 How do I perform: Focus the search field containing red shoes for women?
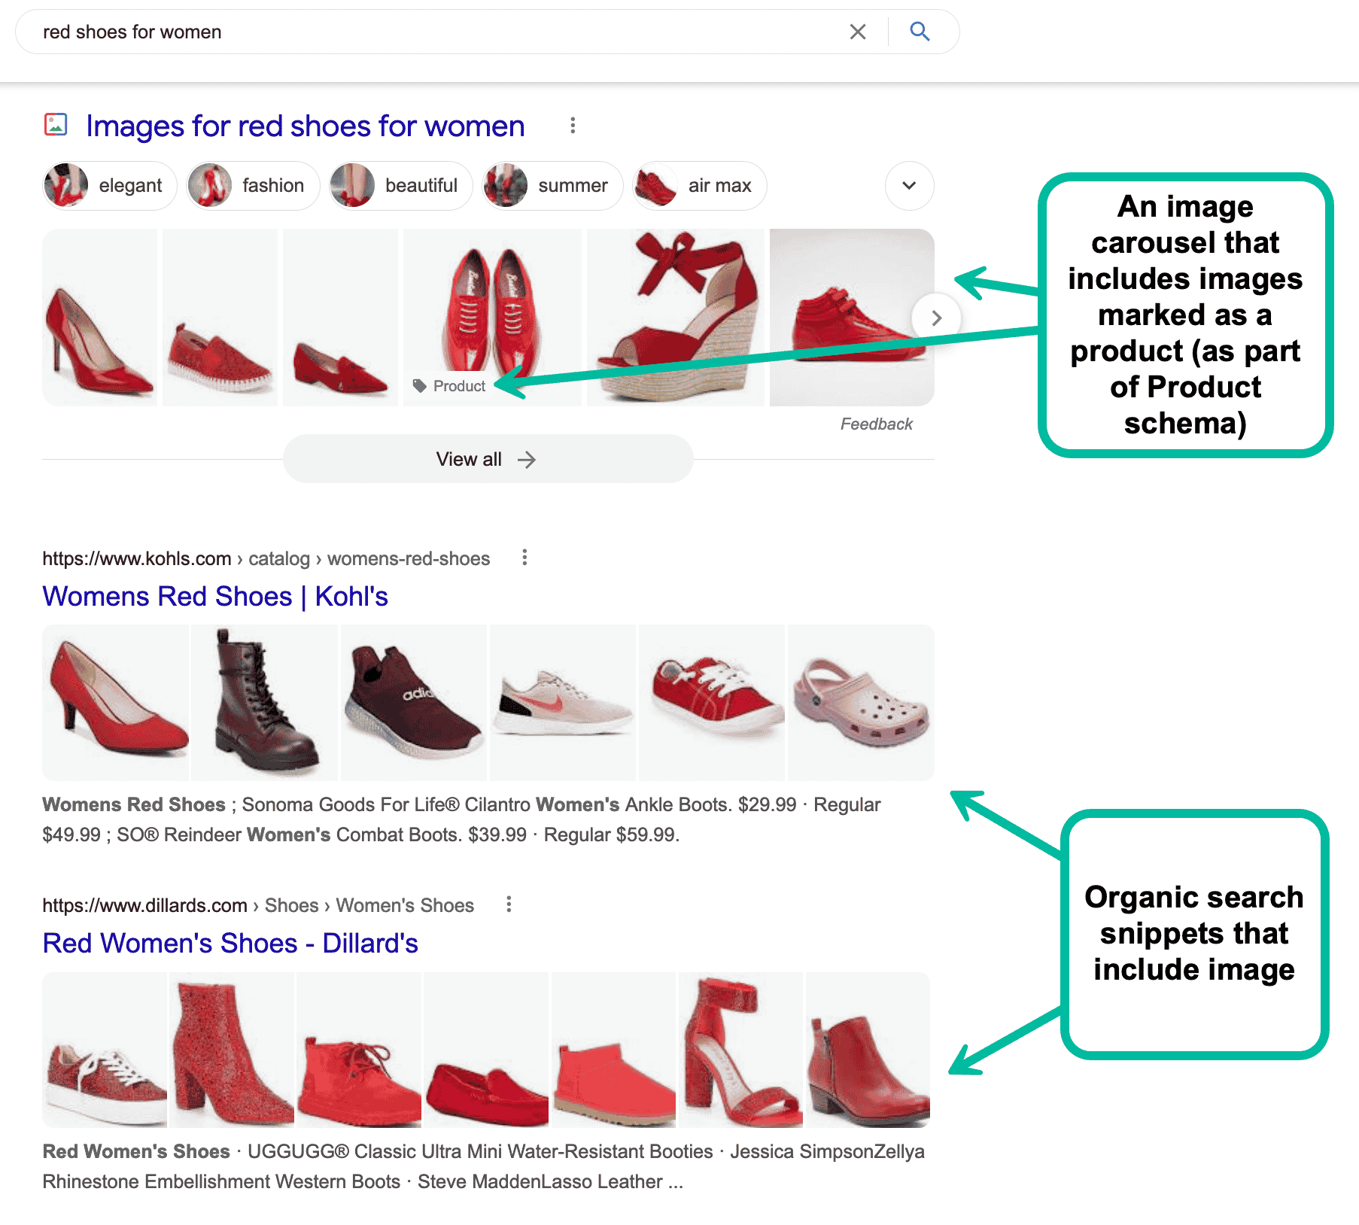pyautogui.click(x=436, y=32)
